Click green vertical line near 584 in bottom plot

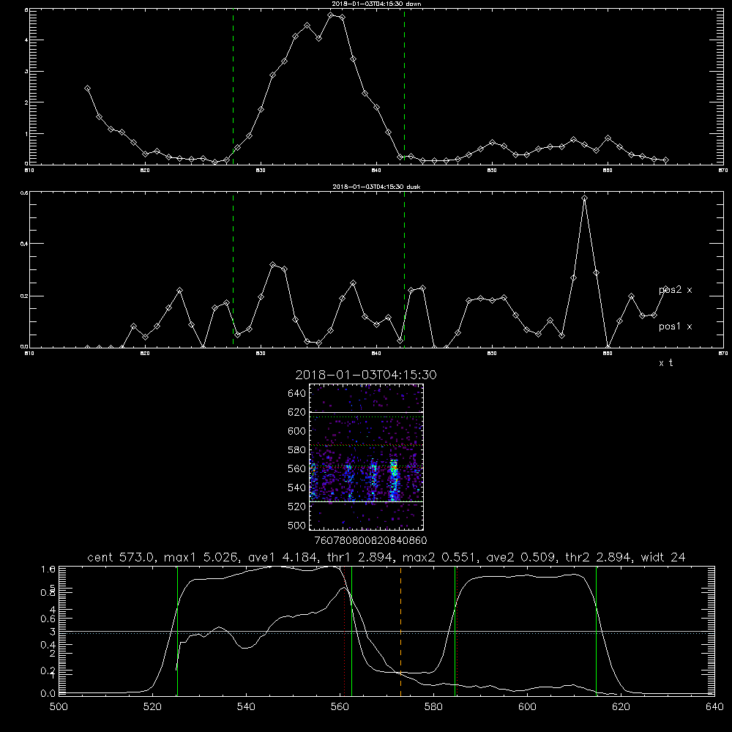tap(455, 631)
